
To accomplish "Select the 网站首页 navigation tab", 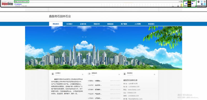I will [x=56, y=24].
